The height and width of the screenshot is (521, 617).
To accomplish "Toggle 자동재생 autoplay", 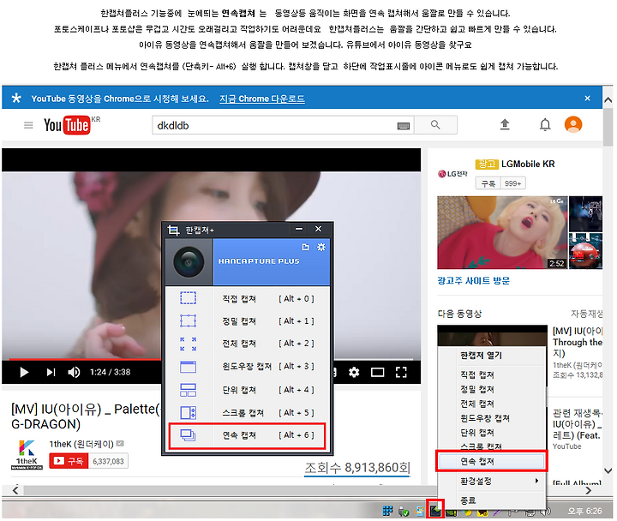I will pyautogui.click(x=587, y=314).
